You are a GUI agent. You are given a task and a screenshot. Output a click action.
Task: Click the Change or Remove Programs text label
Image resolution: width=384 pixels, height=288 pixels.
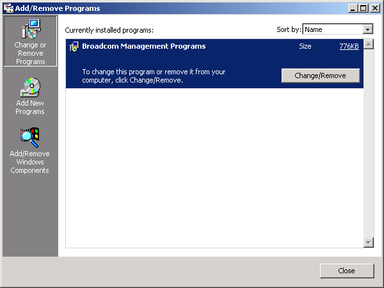30,53
